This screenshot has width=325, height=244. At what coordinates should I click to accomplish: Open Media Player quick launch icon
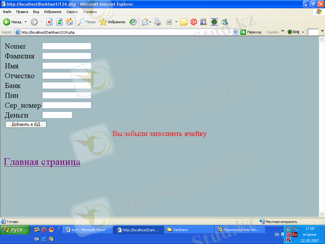point(51,239)
